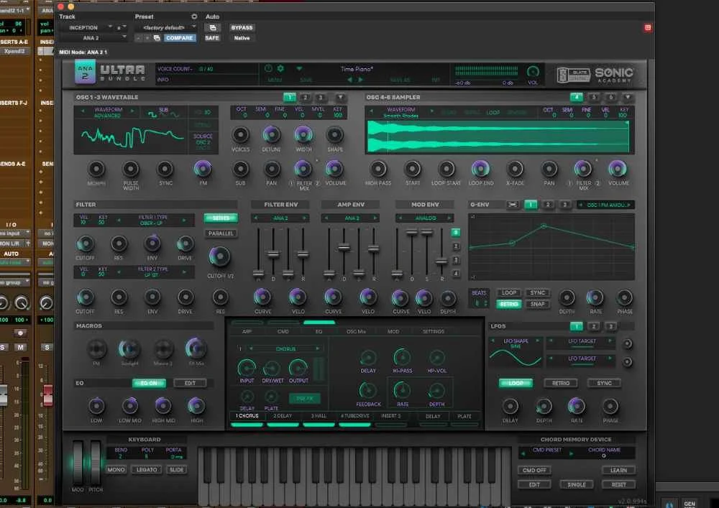719x508 pixels.
Task: Adjust the master VOL knob
Action: [533, 71]
